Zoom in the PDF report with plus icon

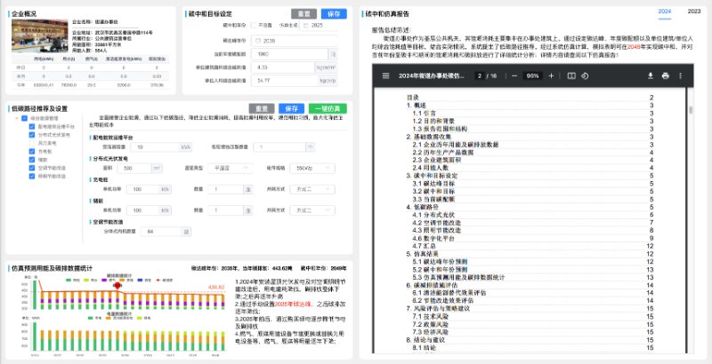point(551,76)
